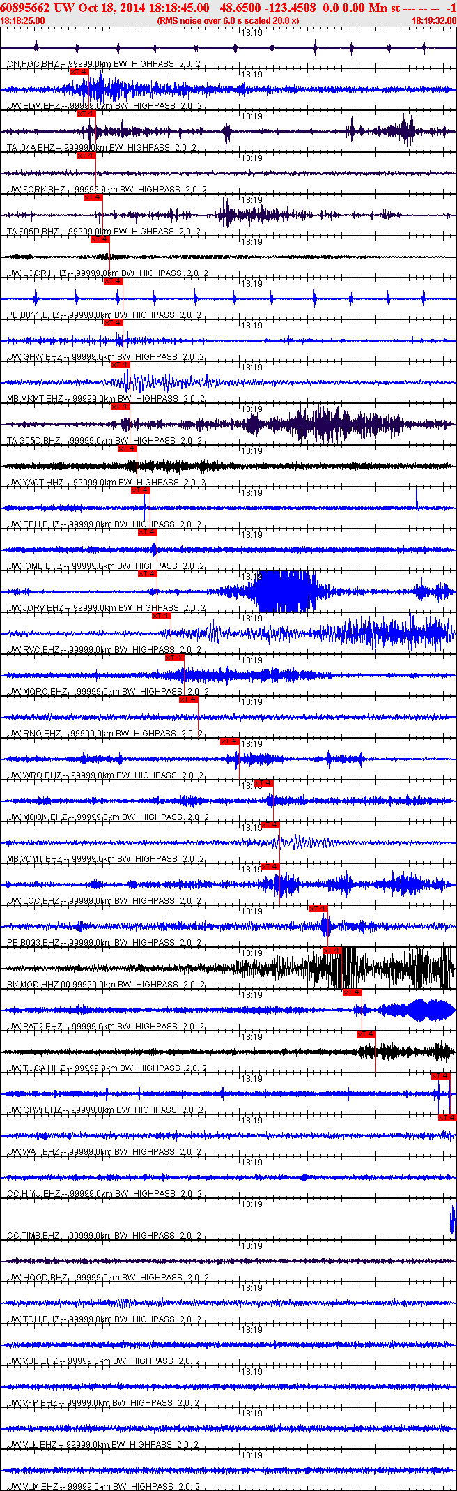The height and width of the screenshot is (1491, 457).
Task: Select the red pick flag on the UW.RNO.EHZ trace
Action: coord(189,699)
